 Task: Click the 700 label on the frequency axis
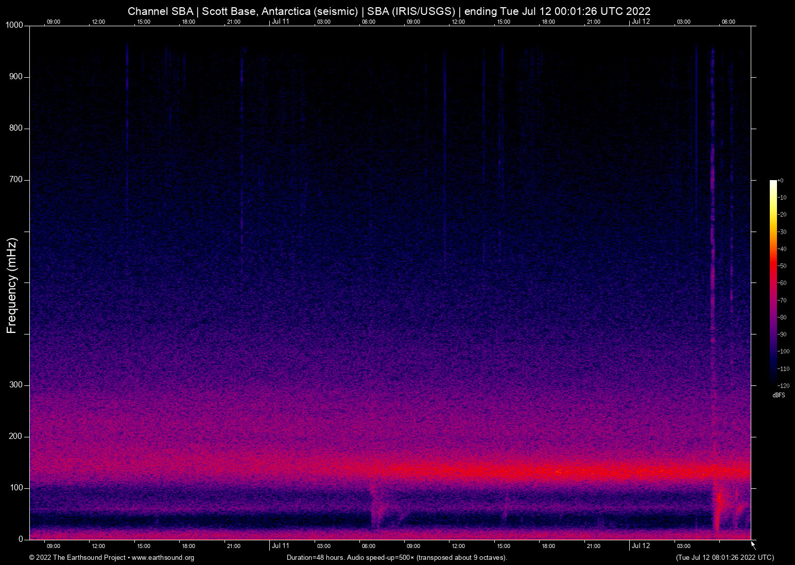click(16, 180)
